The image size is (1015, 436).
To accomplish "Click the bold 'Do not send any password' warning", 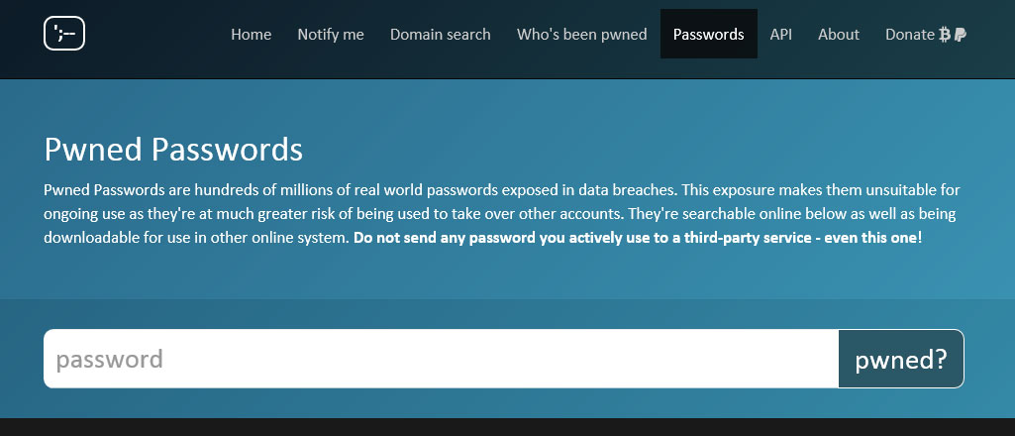I will 638,238.
